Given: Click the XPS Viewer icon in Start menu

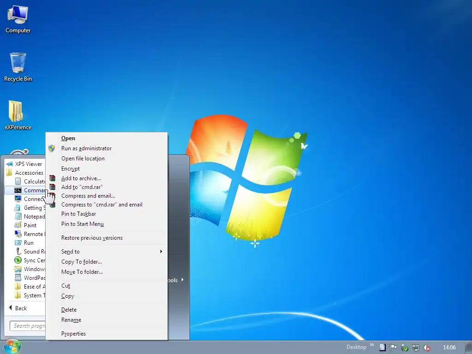Looking at the screenshot, I should point(9,164).
